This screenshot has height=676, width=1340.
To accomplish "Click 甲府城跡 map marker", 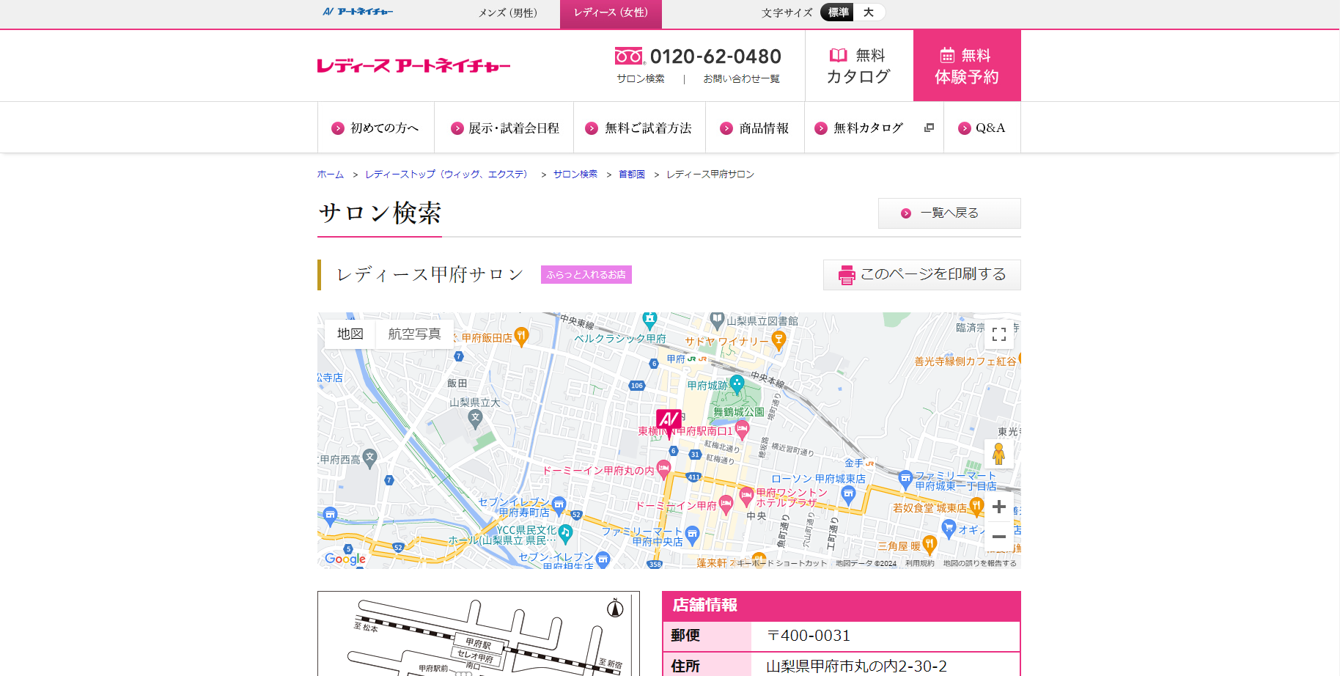I will (x=737, y=383).
